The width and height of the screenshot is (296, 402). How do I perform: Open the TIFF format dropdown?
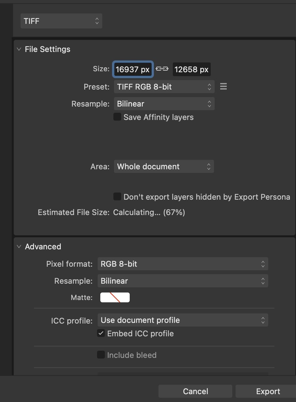(61, 21)
